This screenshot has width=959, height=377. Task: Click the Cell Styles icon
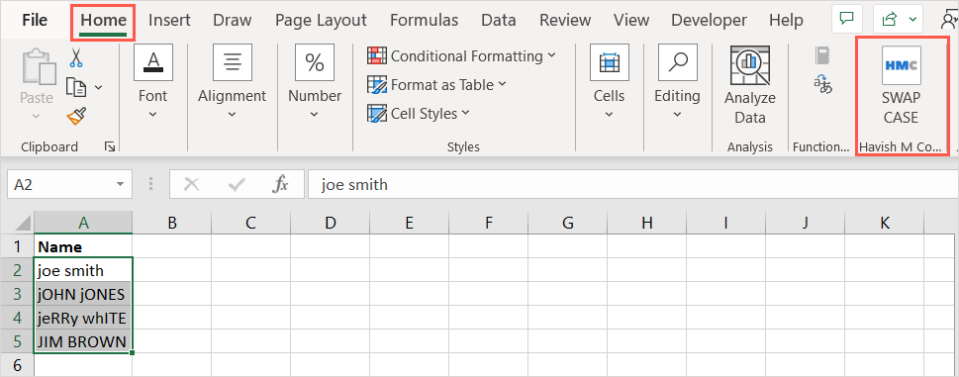click(377, 113)
